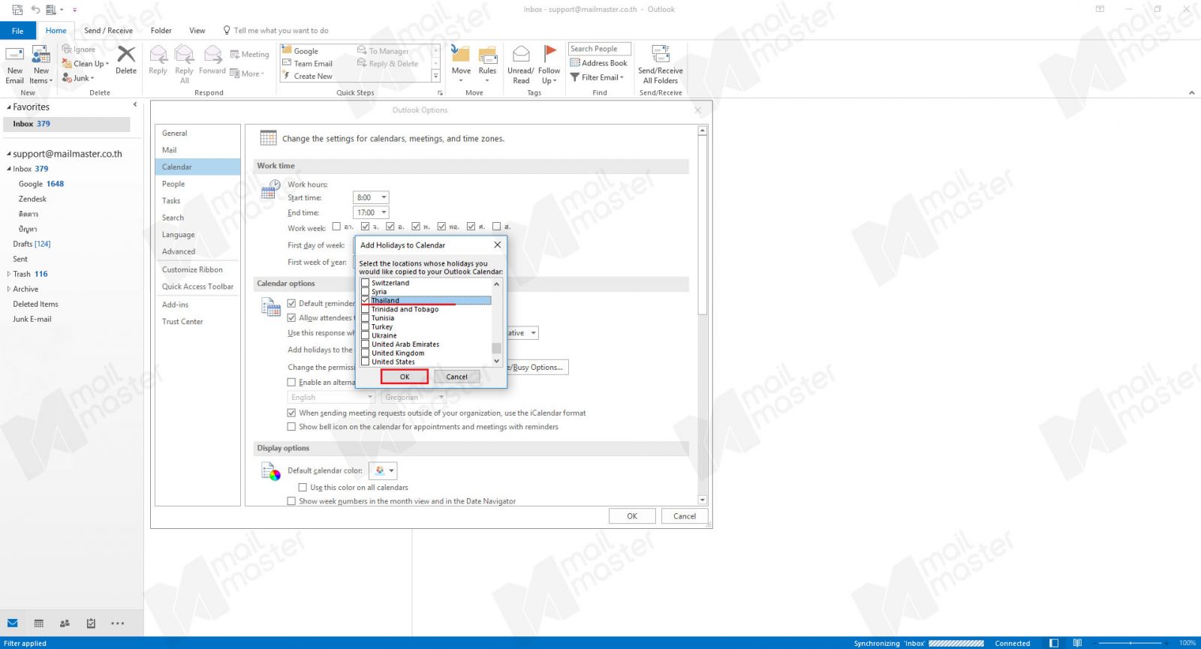Check the Turkey holiday checkbox

point(366,326)
